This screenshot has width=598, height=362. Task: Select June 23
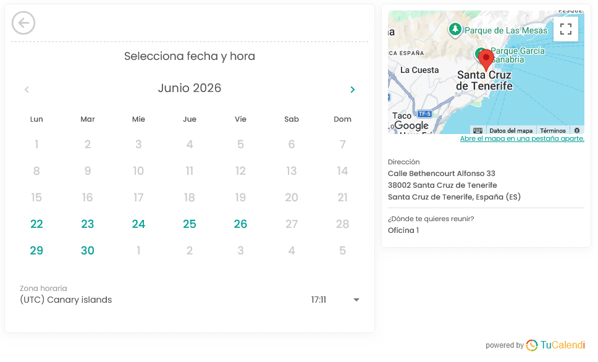tap(87, 224)
